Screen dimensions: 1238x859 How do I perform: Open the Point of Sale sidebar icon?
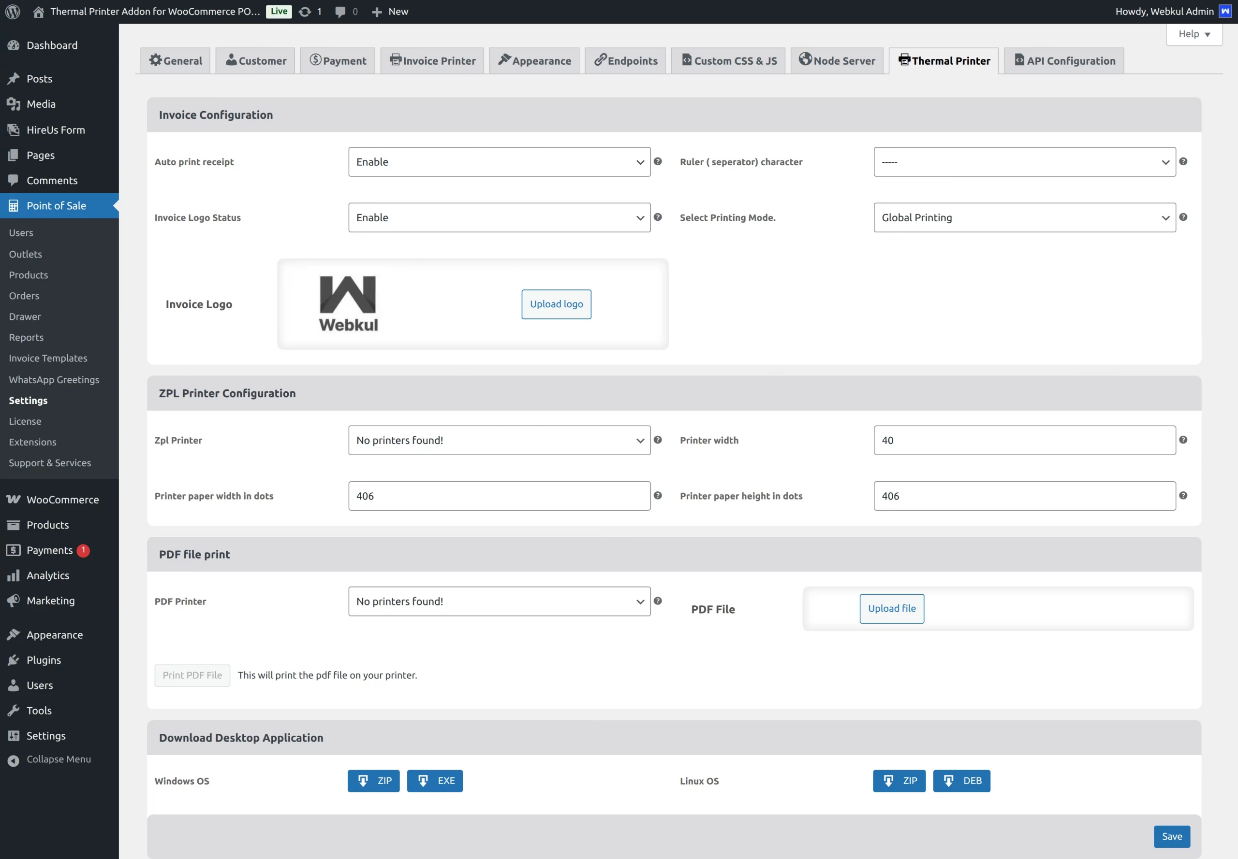(x=15, y=205)
